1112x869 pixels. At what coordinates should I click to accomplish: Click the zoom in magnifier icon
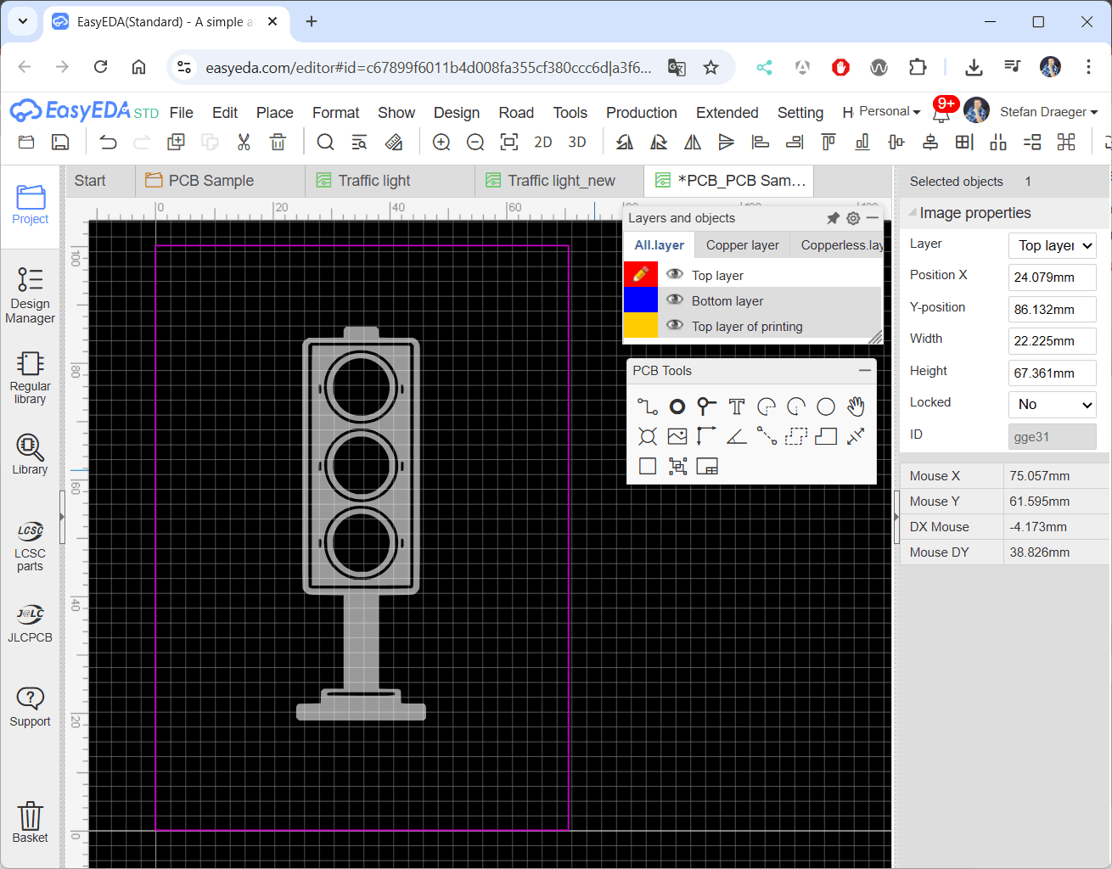441,143
